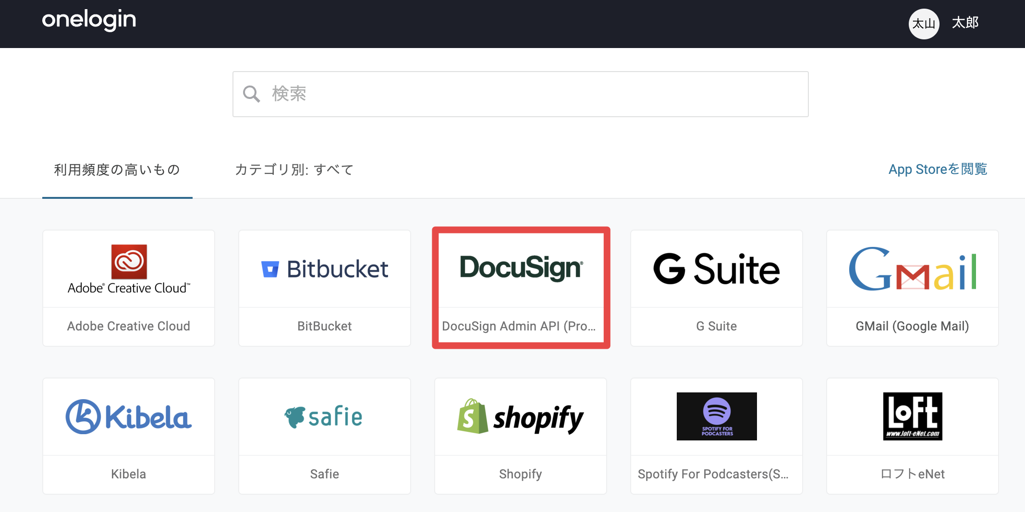Select the 利用頻度の高いもの tab
Viewport: 1025px width, 512px height.
[117, 170]
